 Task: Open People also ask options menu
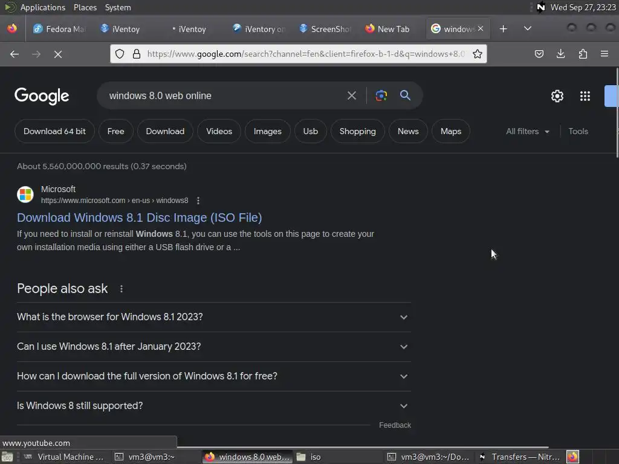[x=122, y=289]
